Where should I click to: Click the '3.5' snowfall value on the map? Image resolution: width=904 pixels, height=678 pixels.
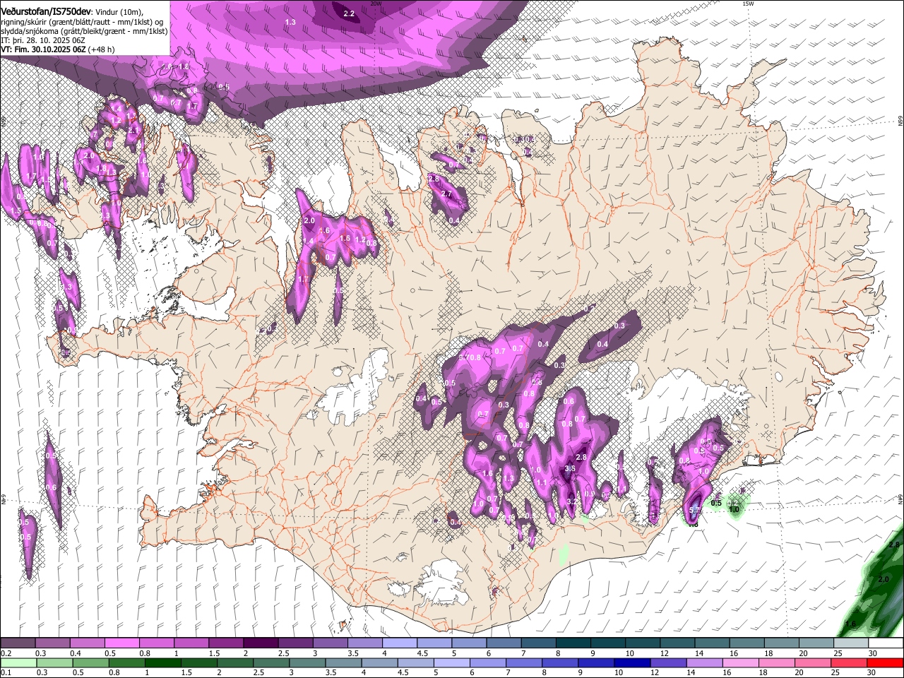(x=571, y=468)
